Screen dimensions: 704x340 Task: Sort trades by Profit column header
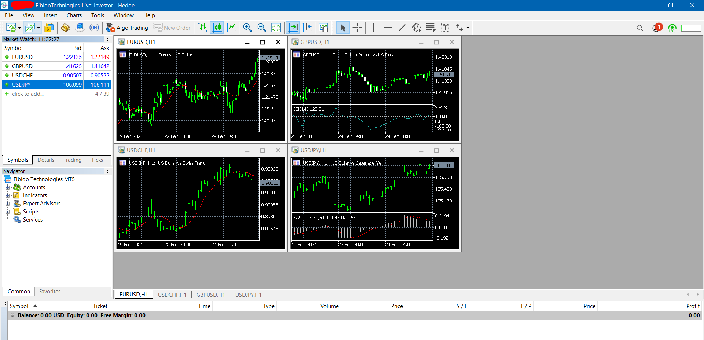[x=650, y=306]
